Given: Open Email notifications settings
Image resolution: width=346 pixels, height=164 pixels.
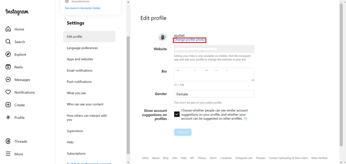Looking at the screenshot, I should click(x=79, y=71).
